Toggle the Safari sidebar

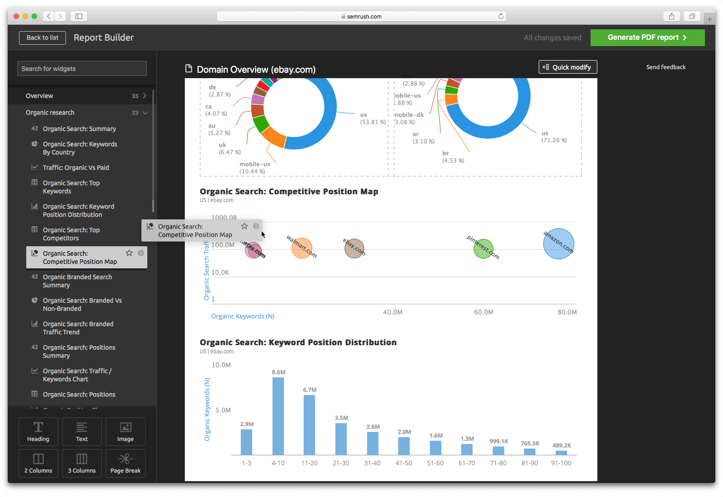point(79,16)
